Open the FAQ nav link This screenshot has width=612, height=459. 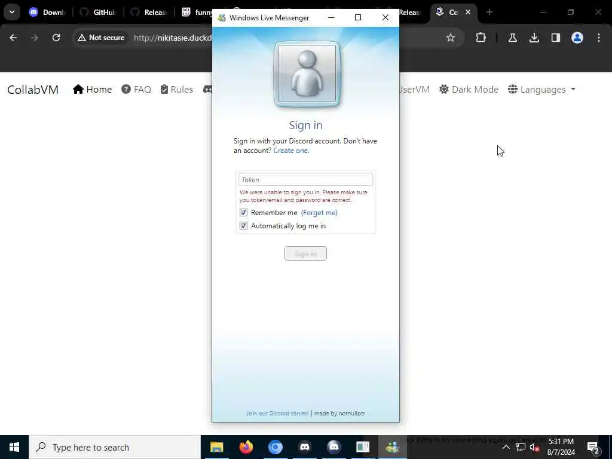click(x=136, y=90)
